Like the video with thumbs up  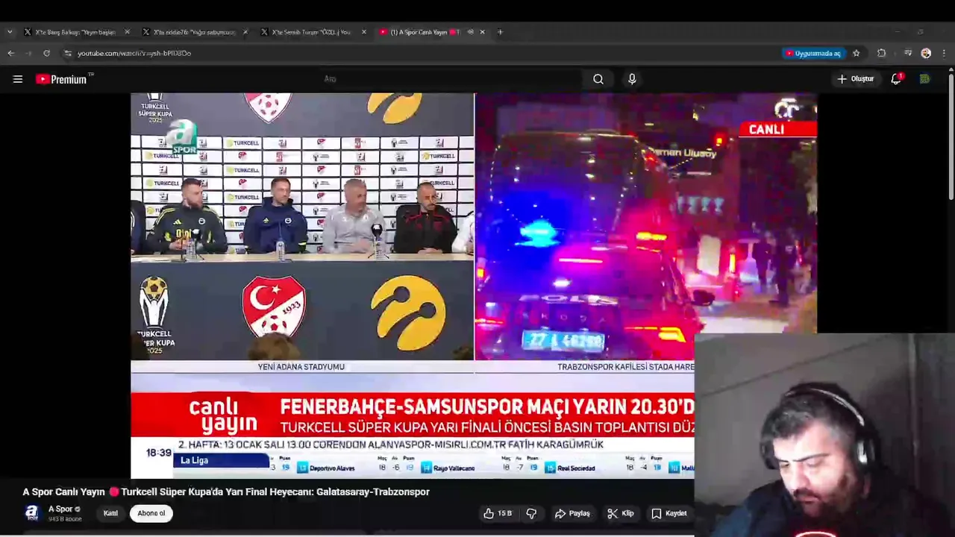point(498,513)
